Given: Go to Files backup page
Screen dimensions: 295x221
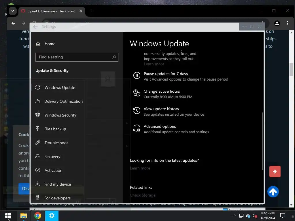Looking at the screenshot, I should 55,129.
